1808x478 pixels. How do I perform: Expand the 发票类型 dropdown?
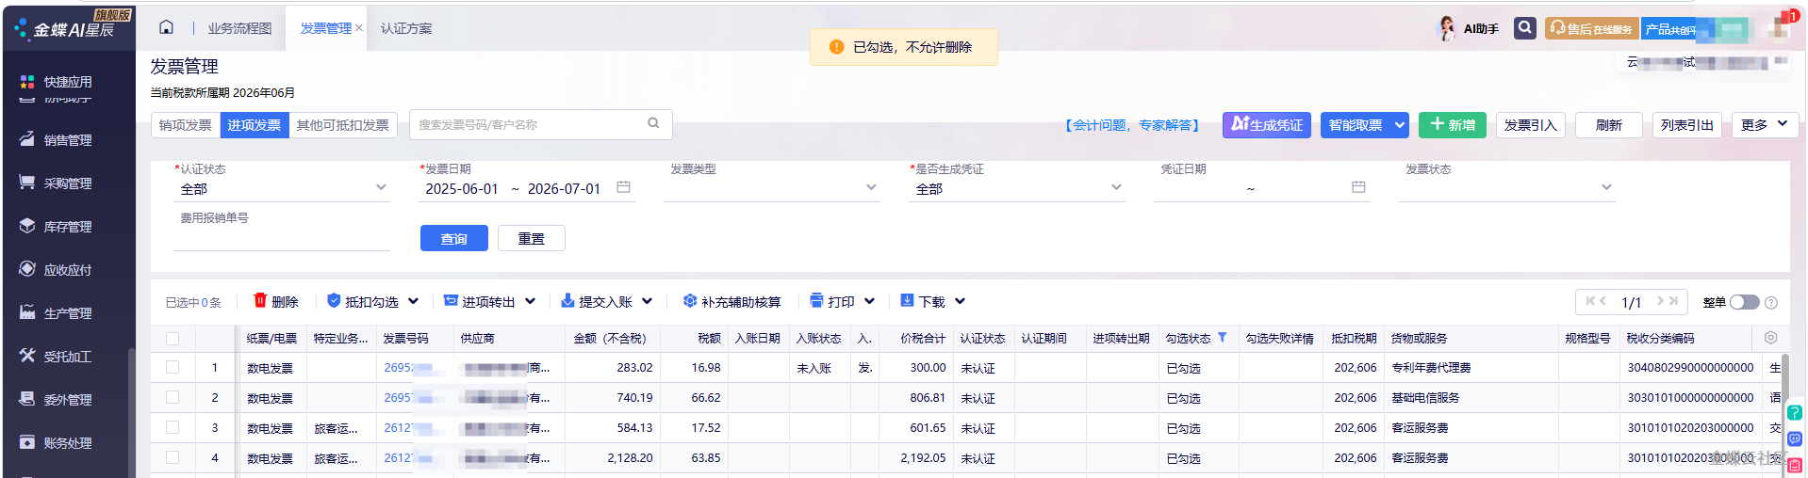pos(871,187)
